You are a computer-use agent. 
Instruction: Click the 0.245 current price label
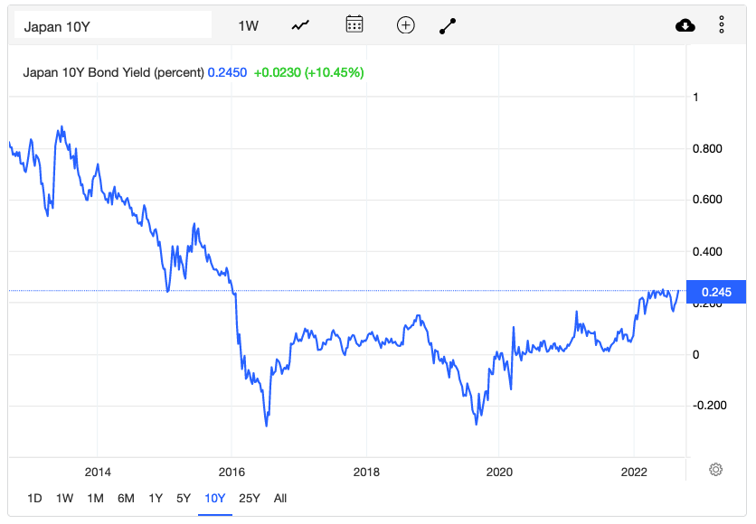[716, 292]
